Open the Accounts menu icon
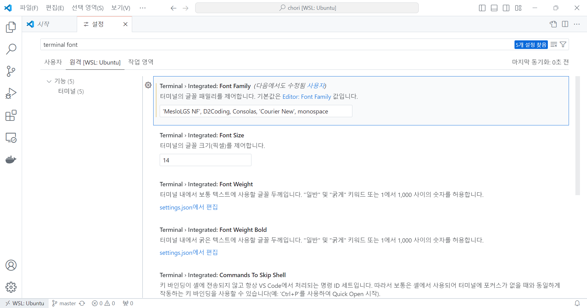The width and height of the screenshot is (587, 308). coord(11,265)
